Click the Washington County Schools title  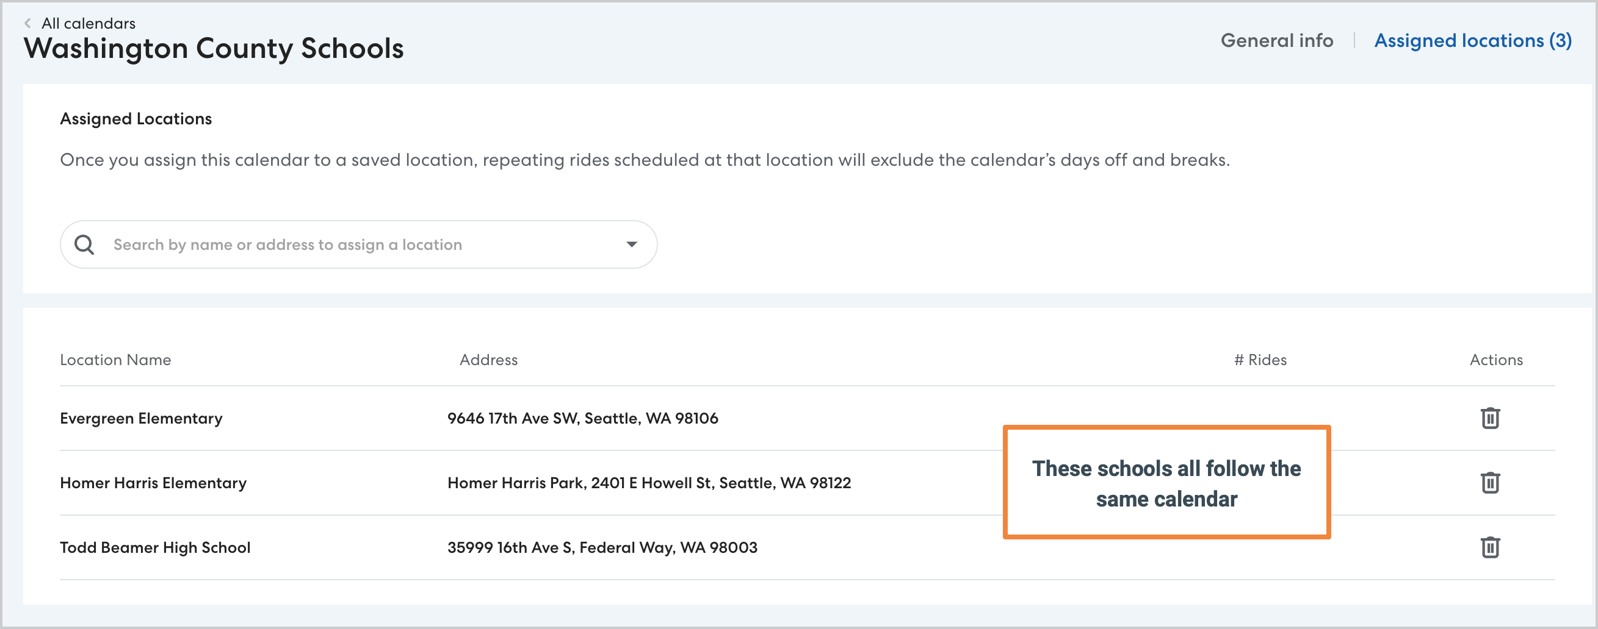(214, 49)
